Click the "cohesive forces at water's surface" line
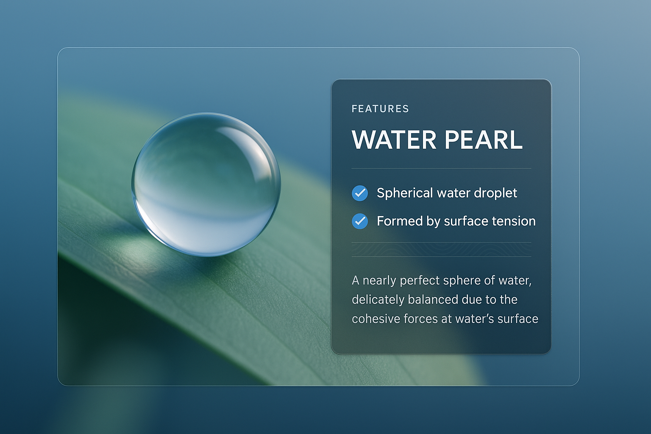Image resolution: width=651 pixels, height=434 pixels. click(x=445, y=319)
